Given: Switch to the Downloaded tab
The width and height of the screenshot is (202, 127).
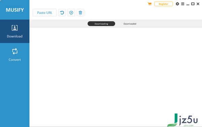Looking at the screenshot, I should (130, 24).
